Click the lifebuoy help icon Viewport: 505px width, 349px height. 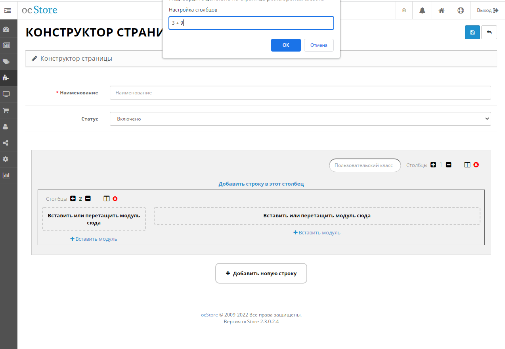click(461, 10)
